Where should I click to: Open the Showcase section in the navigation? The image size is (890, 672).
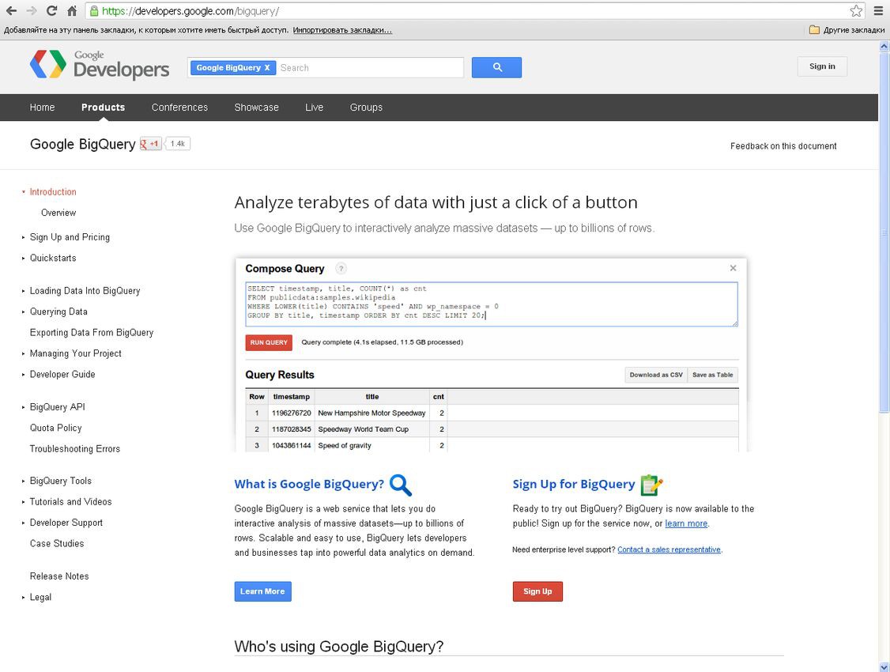coord(256,107)
